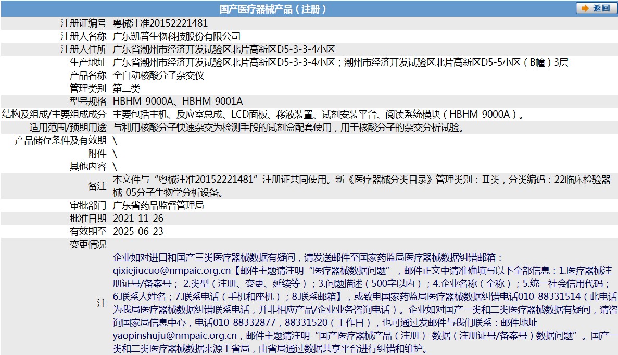Image resolution: width=618 pixels, height=355 pixels.
Task: Click the 注册人名称 label
Action: (83, 36)
